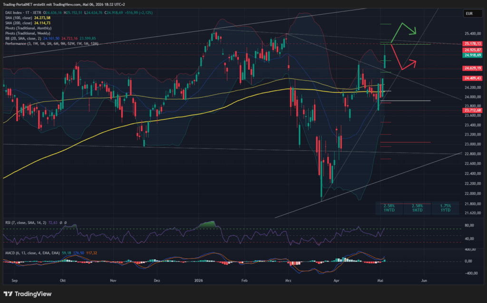
Task: Expand the DAX Index symbol legend
Action: click(x=23, y=13)
